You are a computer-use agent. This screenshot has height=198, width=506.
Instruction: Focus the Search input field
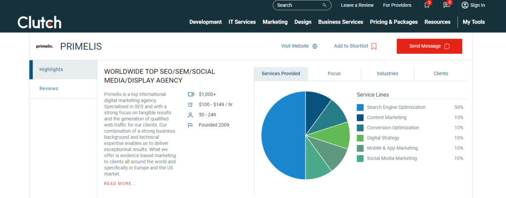pos(302,5)
